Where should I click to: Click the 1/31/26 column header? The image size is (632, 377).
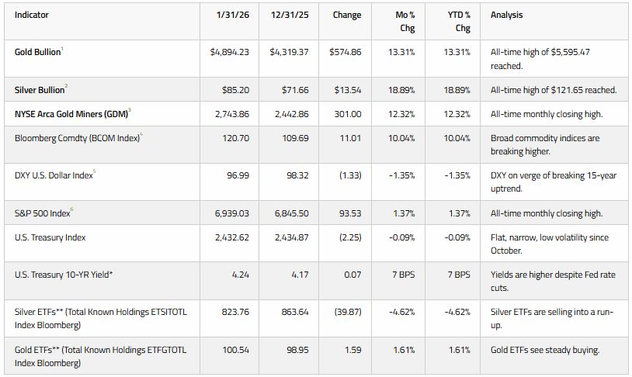233,15
